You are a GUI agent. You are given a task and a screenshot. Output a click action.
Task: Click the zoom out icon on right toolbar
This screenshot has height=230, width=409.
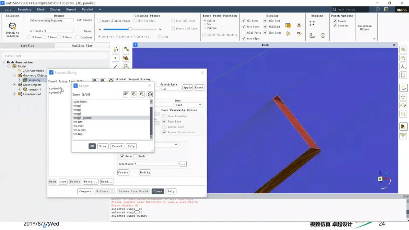pyautogui.click(x=403, y=58)
